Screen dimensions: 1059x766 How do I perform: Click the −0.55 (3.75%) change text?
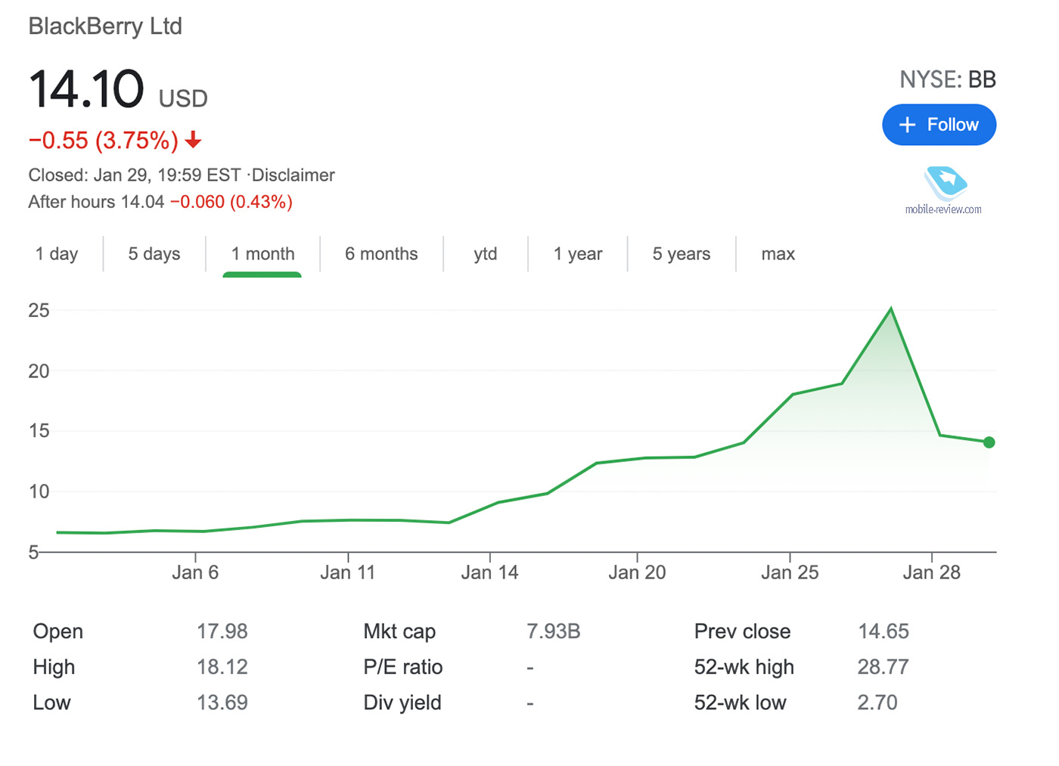tap(104, 141)
